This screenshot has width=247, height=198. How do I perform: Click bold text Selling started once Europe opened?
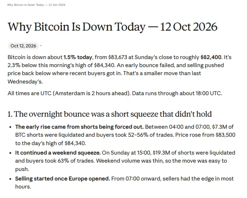[63, 179]
